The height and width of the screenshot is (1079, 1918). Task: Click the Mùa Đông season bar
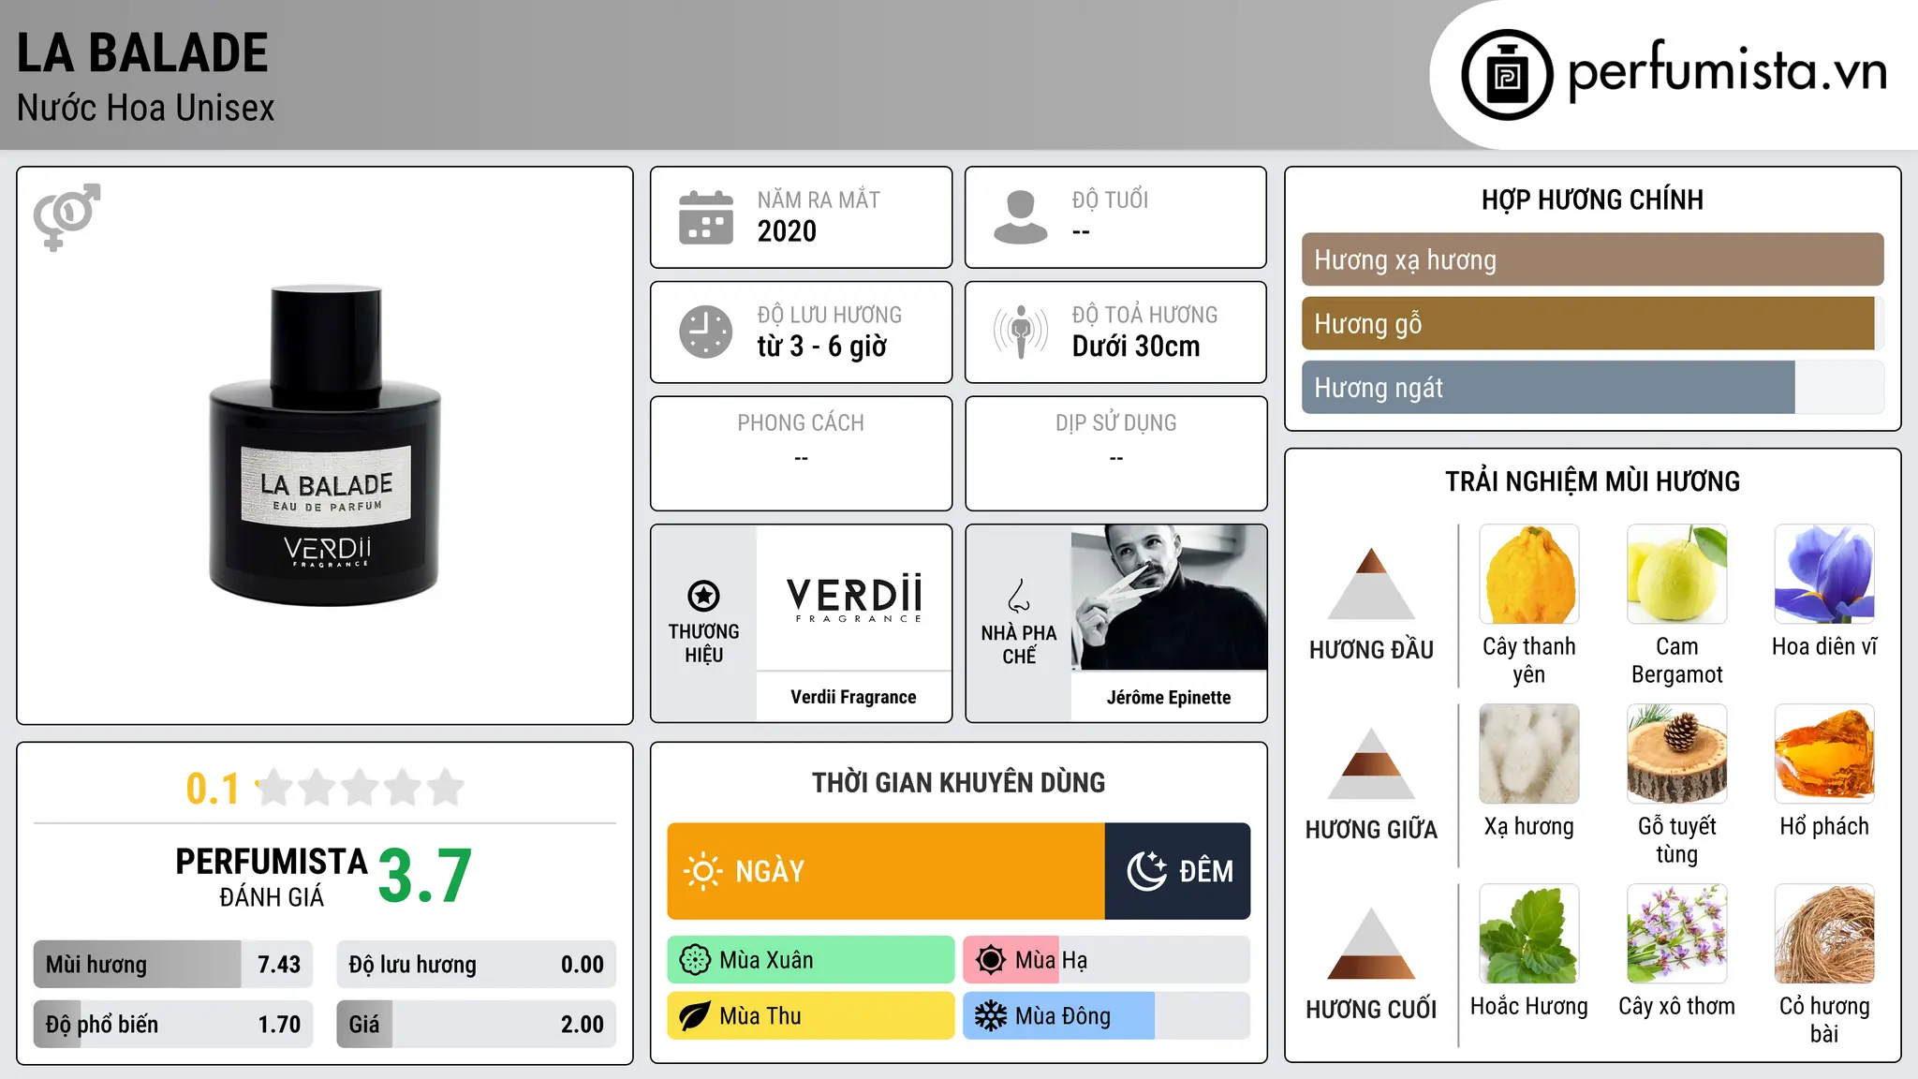pos(1107,1016)
